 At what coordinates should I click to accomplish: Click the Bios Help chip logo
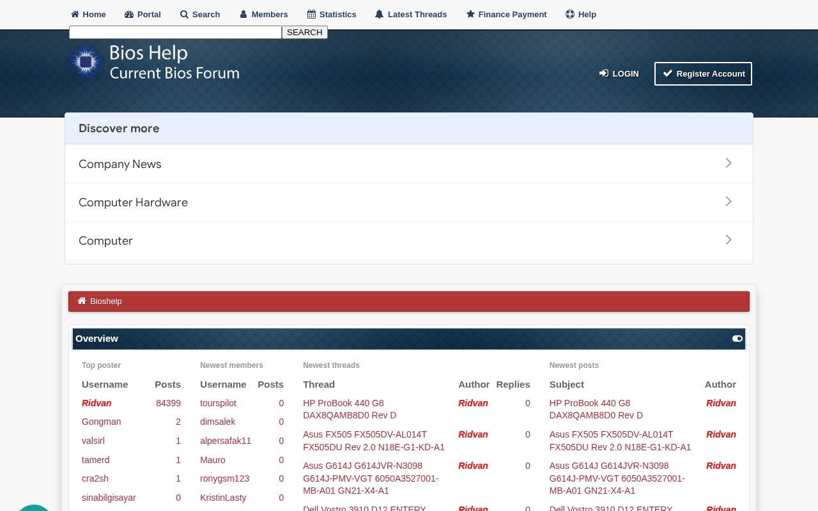point(86,62)
